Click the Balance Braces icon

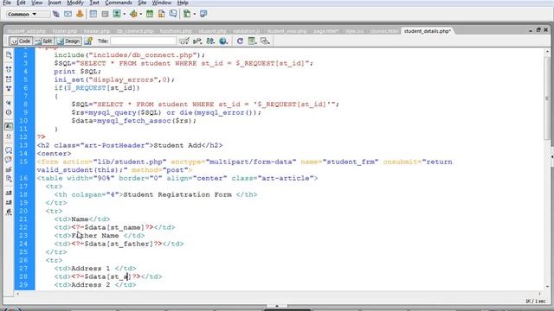tap(9, 112)
